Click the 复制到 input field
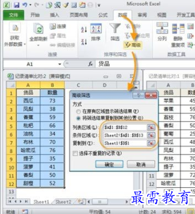Viewport: 195px width, 214px height. tap(125, 143)
